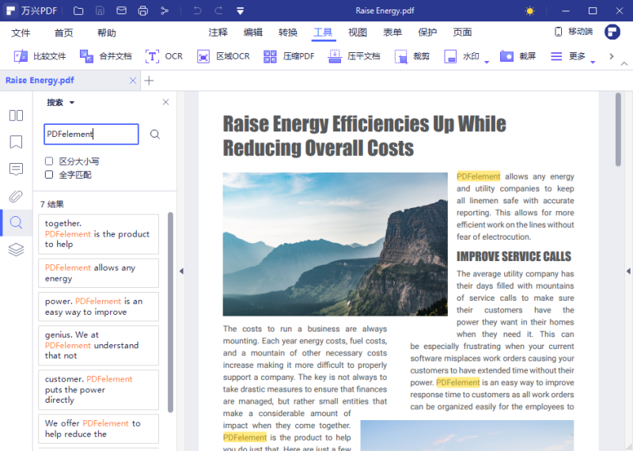Open the 文件 menu

[21, 32]
